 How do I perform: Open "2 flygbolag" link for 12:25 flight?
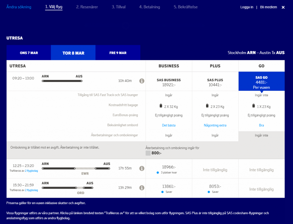[x=31, y=171]
